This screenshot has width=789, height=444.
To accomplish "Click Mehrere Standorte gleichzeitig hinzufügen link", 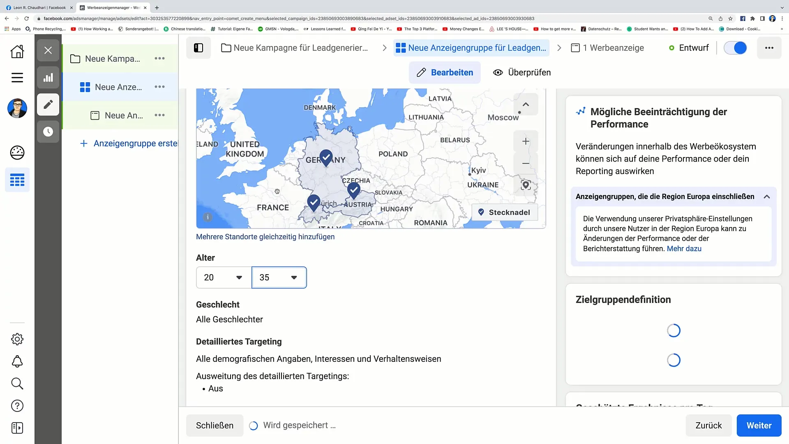I will [265, 237].
